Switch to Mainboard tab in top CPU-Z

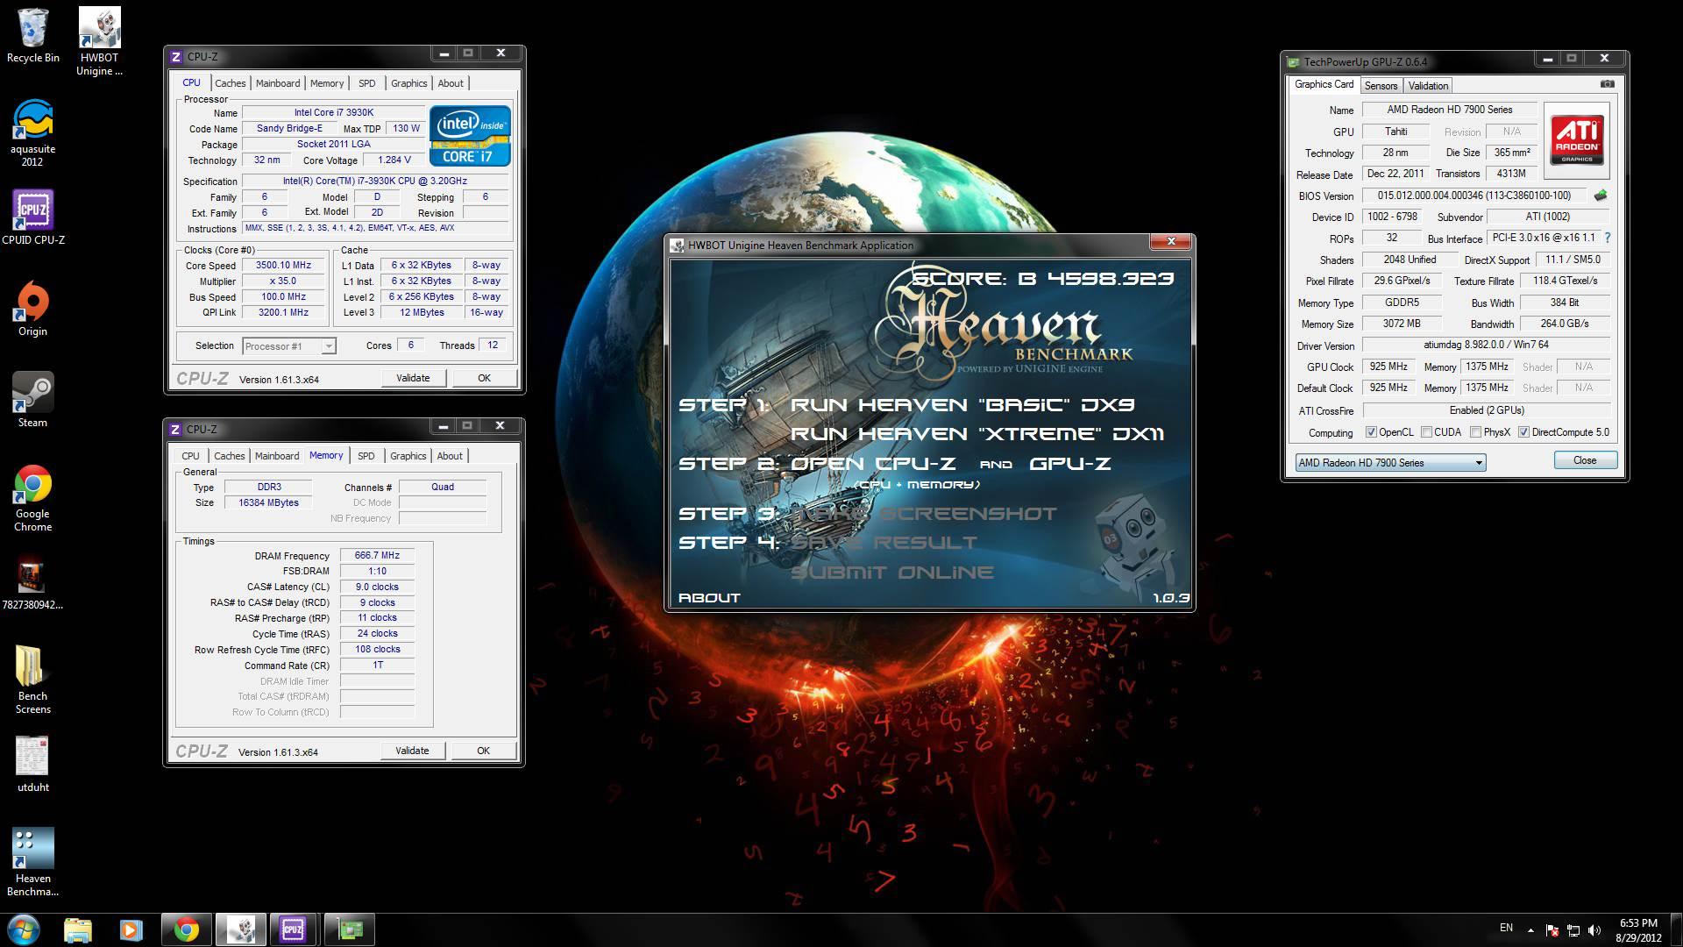tap(278, 83)
